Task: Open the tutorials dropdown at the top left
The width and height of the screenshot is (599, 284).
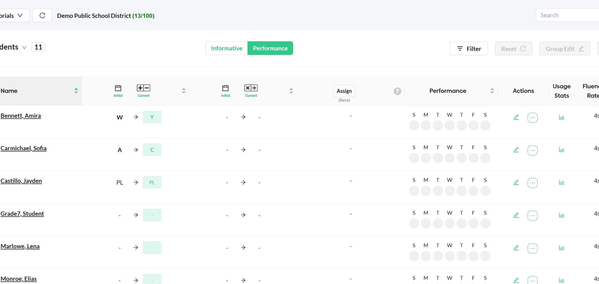Action: [x=14, y=15]
